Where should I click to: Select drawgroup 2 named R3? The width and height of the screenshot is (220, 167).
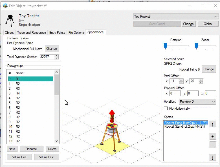pyautogui.click(x=30, y=88)
